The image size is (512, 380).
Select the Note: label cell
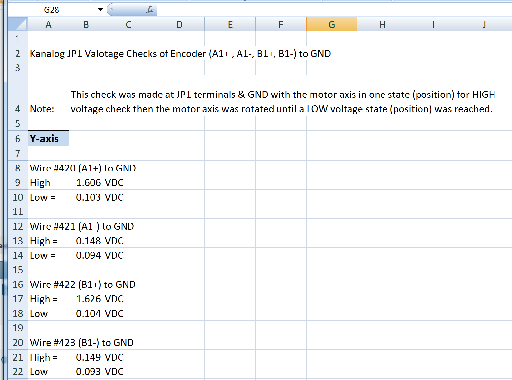48,109
